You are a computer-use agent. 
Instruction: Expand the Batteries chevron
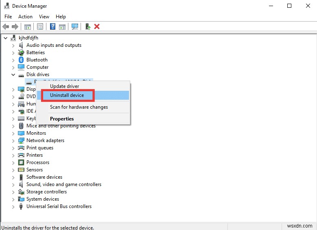(x=13, y=53)
